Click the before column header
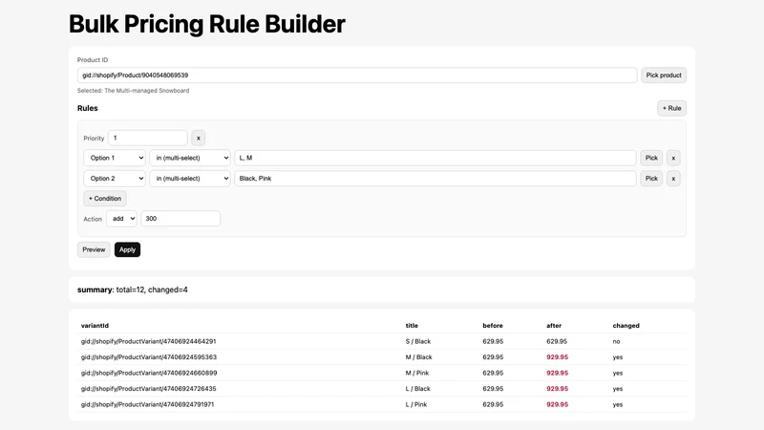 click(493, 326)
